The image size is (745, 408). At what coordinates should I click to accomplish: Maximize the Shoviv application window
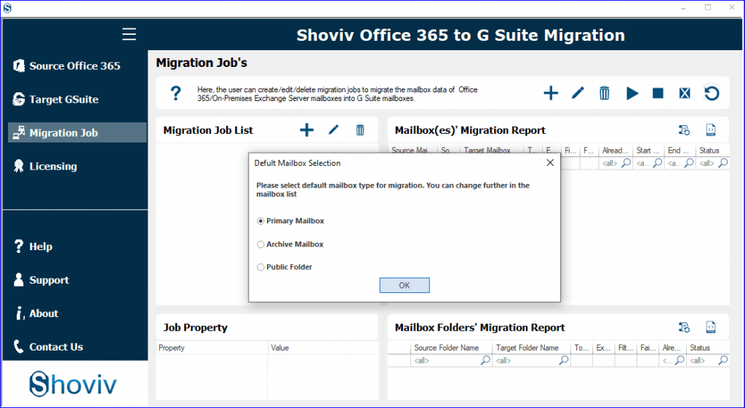[708, 7]
